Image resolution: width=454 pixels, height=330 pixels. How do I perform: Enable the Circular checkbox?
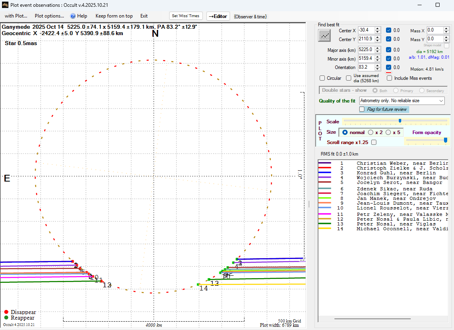pyautogui.click(x=322, y=78)
